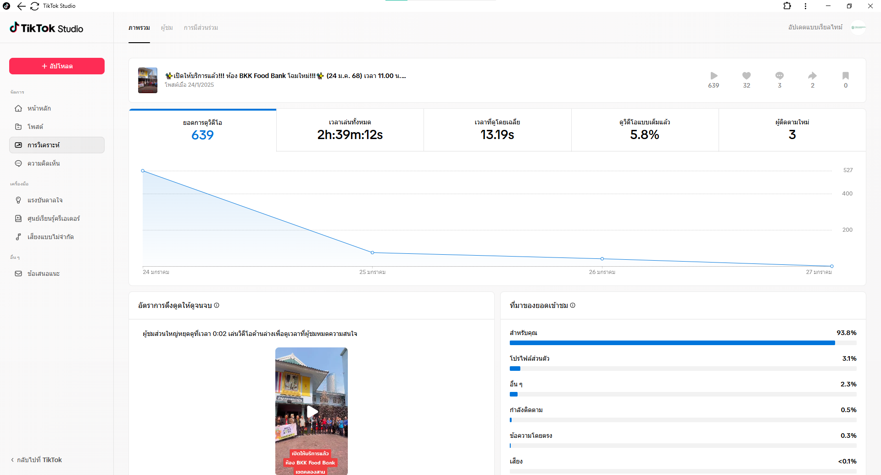Viewport: 881px width, 475px height.
Task: Open the โพสต์ posts section
Action: (57, 127)
